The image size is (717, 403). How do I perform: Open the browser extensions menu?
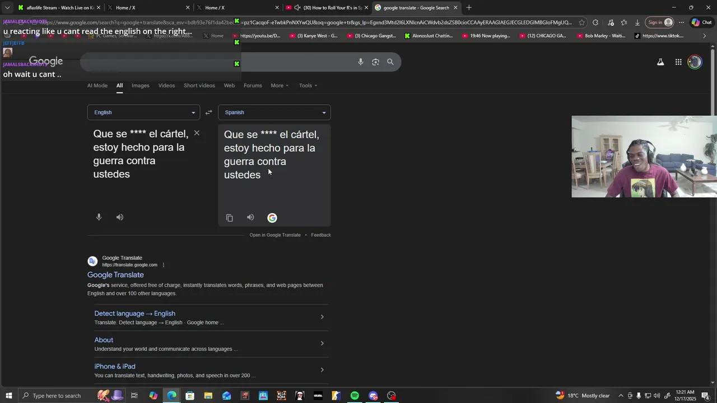[595, 22]
